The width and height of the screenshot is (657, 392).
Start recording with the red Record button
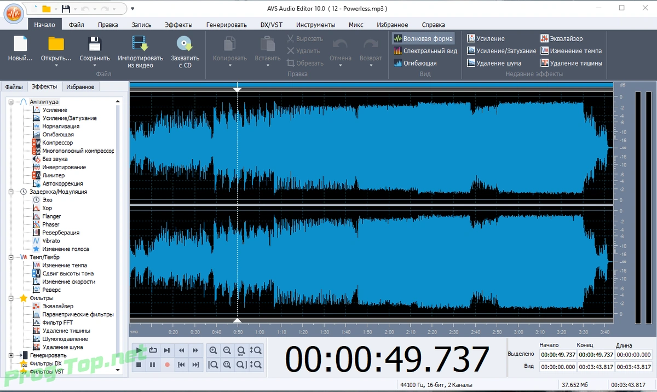[x=167, y=365]
